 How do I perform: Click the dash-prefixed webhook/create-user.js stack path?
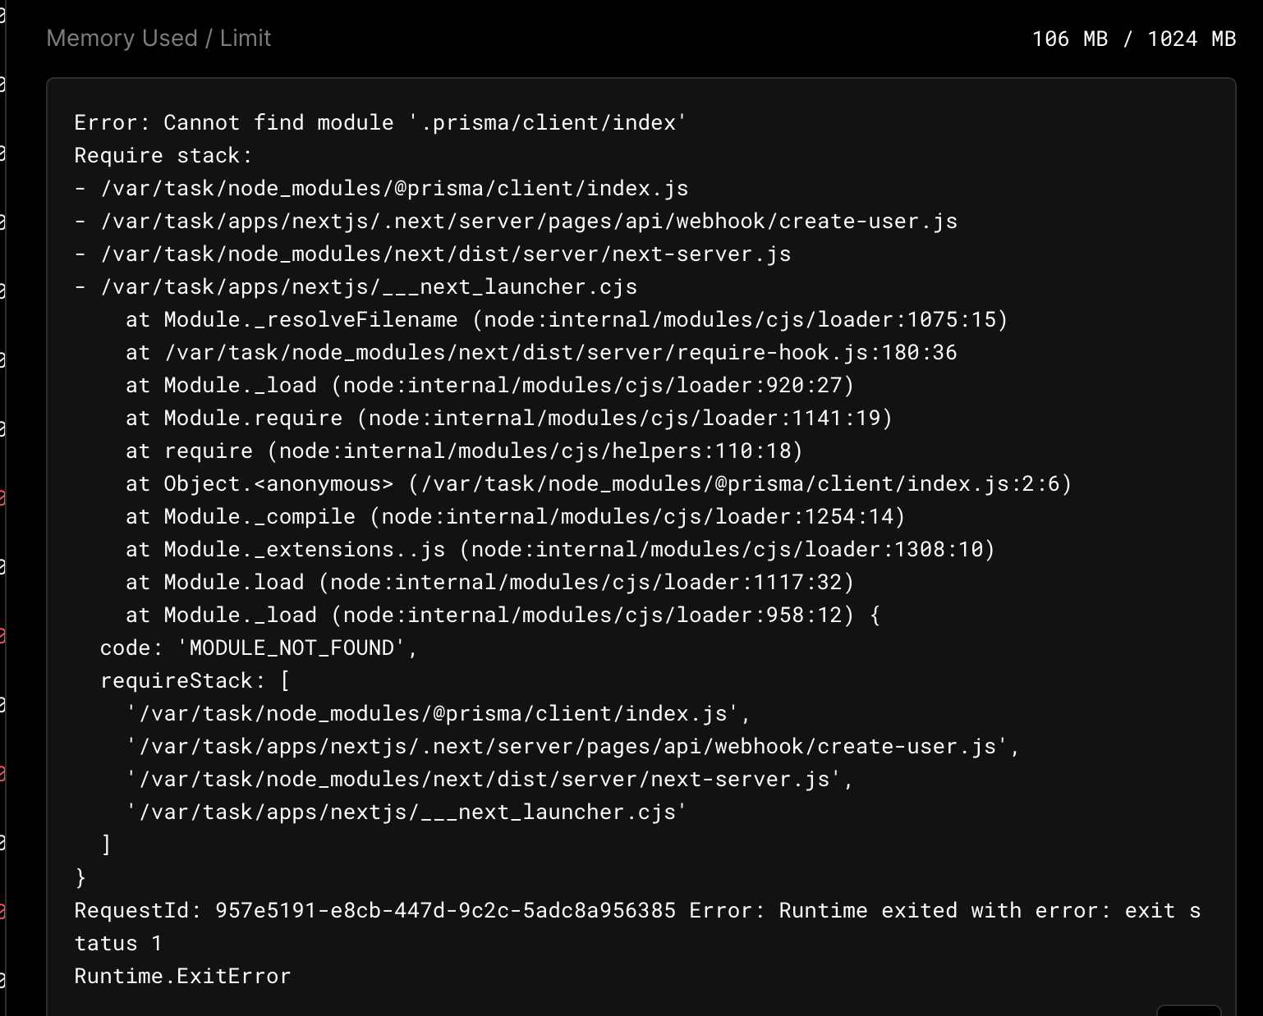coord(516,221)
